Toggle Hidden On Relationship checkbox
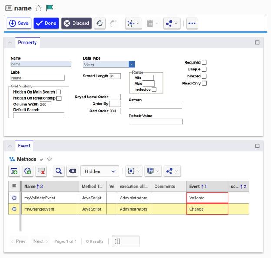This screenshot has height=258, width=271. click(x=59, y=98)
